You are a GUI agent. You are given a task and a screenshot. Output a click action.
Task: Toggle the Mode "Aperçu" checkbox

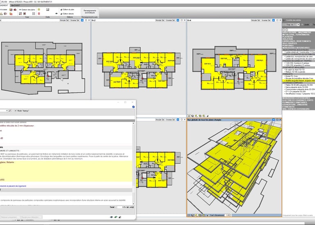[16, 110]
